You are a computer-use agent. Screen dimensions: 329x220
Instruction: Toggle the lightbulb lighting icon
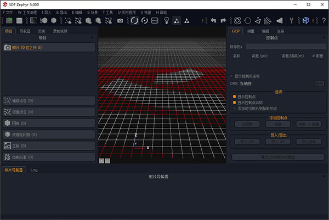[166, 20]
